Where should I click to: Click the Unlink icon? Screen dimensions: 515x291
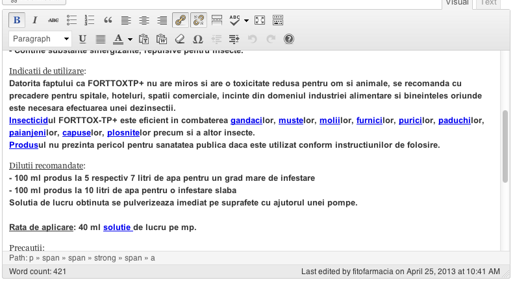(x=198, y=20)
